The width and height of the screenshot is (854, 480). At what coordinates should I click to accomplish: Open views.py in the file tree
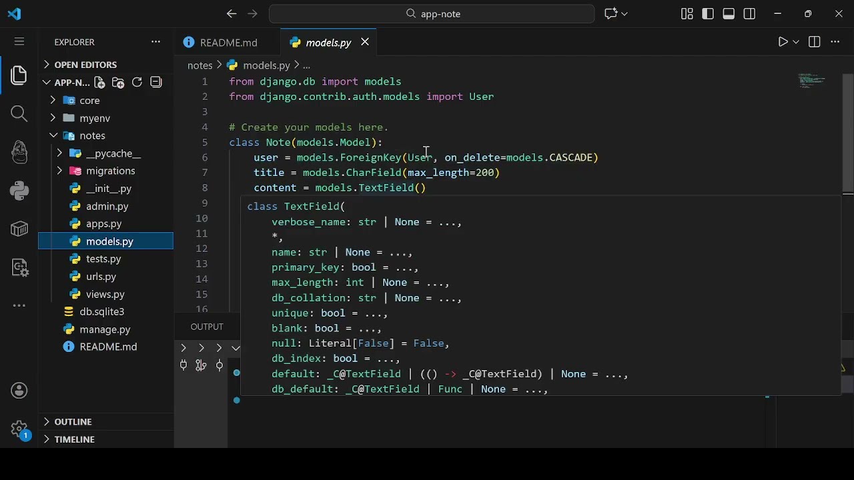click(x=106, y=294)
